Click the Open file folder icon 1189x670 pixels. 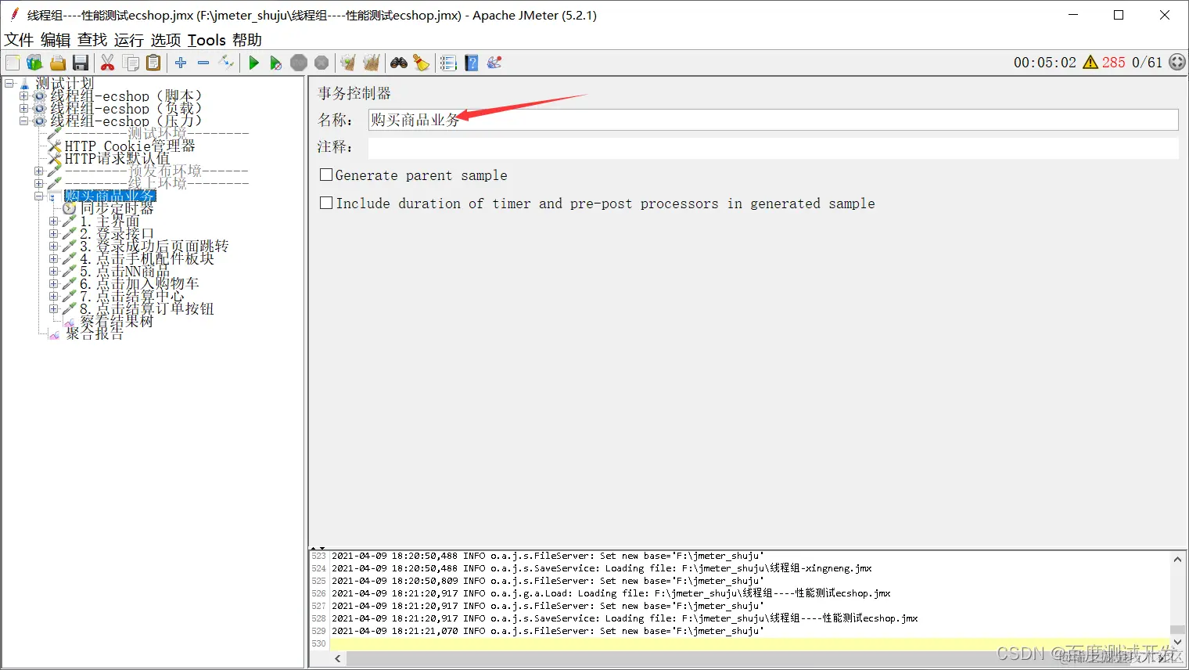click(58, 63)
